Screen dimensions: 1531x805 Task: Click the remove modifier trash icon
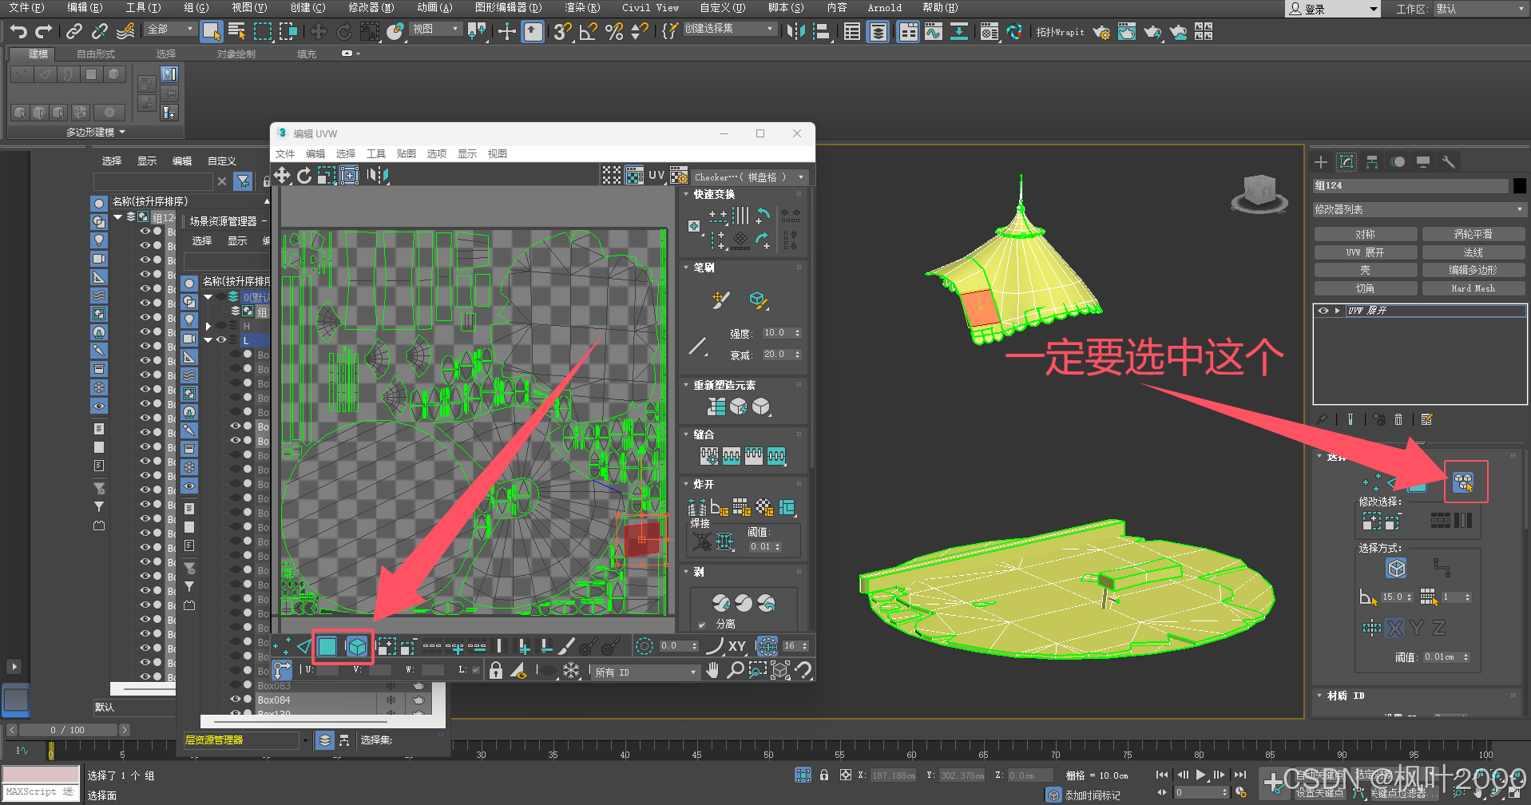[1398, 419]
